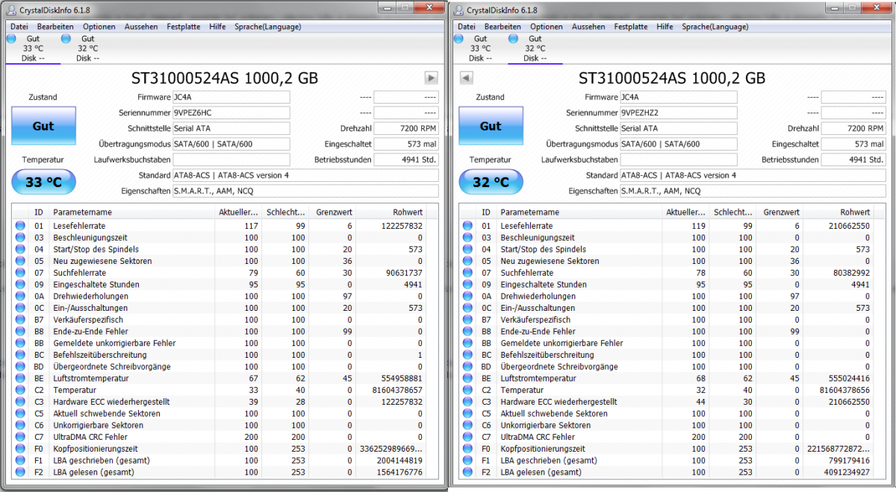896x492 pixels.
Task: Click status orb for LBA gelesen in right window
Action: 467,472
